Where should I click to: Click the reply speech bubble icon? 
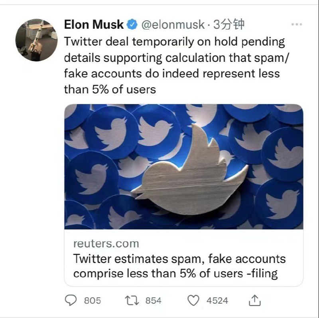tap(71, 300)
